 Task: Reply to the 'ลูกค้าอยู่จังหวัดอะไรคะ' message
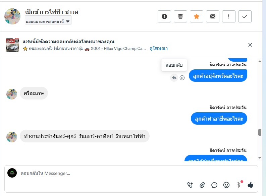pos(174,78)
